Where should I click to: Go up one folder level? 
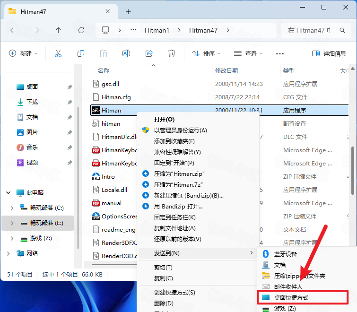(59, 30)
